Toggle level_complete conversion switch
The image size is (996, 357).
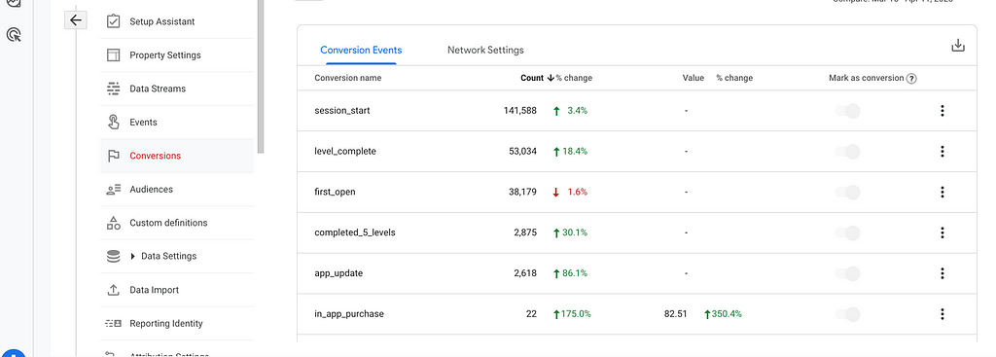pyautogui.click(x=847, y=152)
